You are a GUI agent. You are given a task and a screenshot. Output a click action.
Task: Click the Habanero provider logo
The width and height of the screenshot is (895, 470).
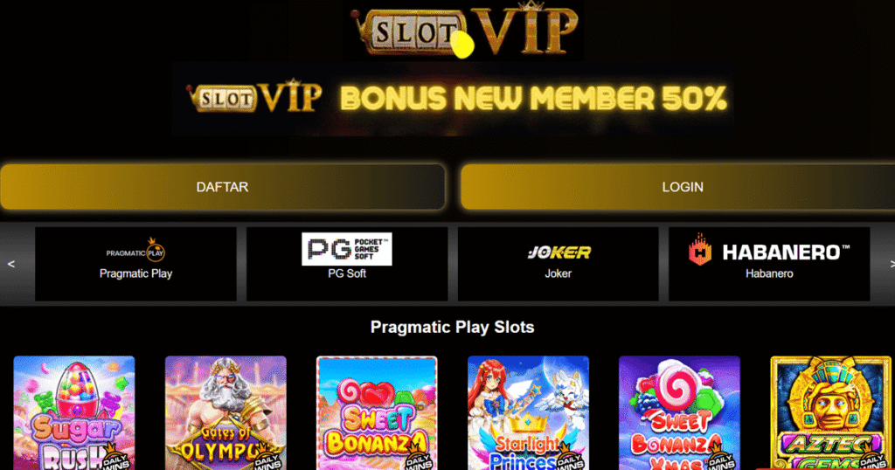point(769,251)
